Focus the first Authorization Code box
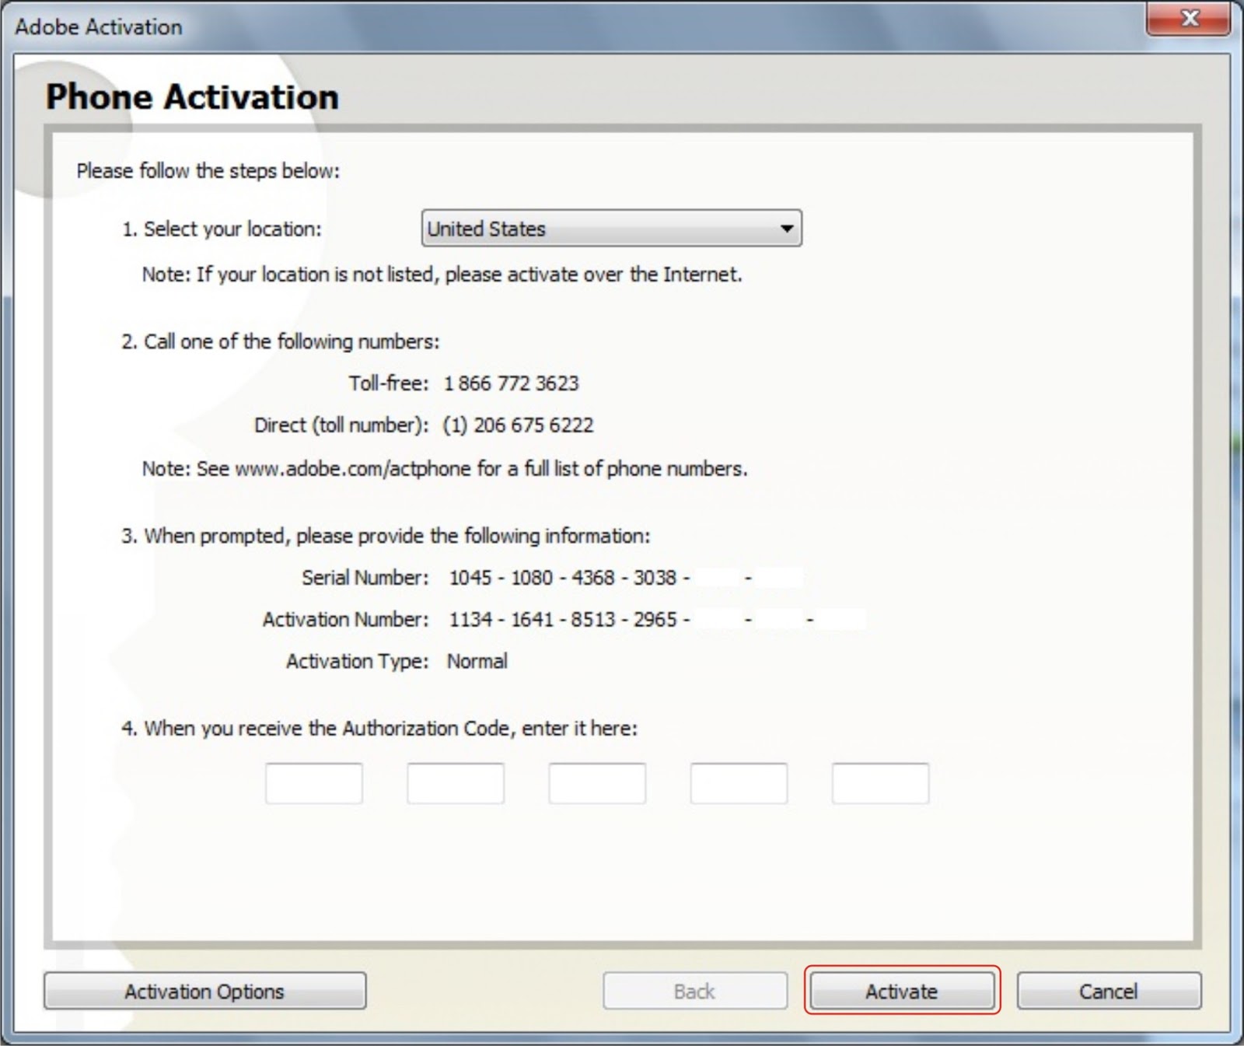The image size is (1244, 1046). point(314,783)
